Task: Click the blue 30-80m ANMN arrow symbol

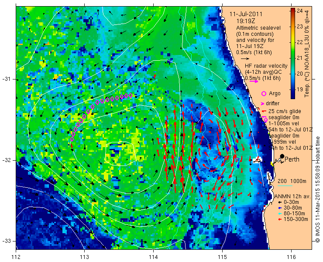Action: coord(280,208)
